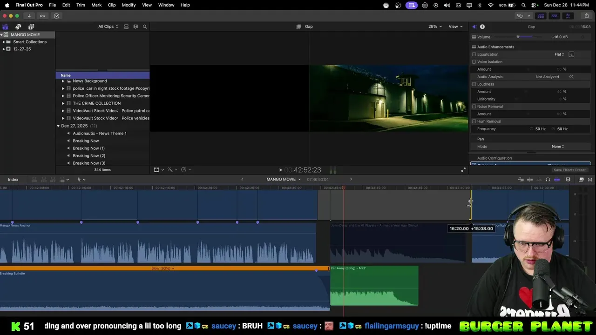Enable the Hum Removal checkbox
Image resolution: width=596 pixels, height=335 pixels.
point(474,121)
